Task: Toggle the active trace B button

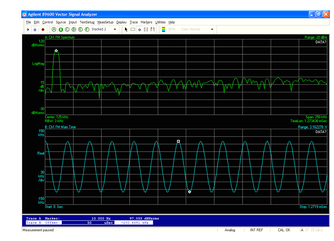Action: point(61,29)
